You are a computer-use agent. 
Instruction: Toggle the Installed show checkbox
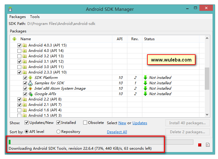[58, 123]
